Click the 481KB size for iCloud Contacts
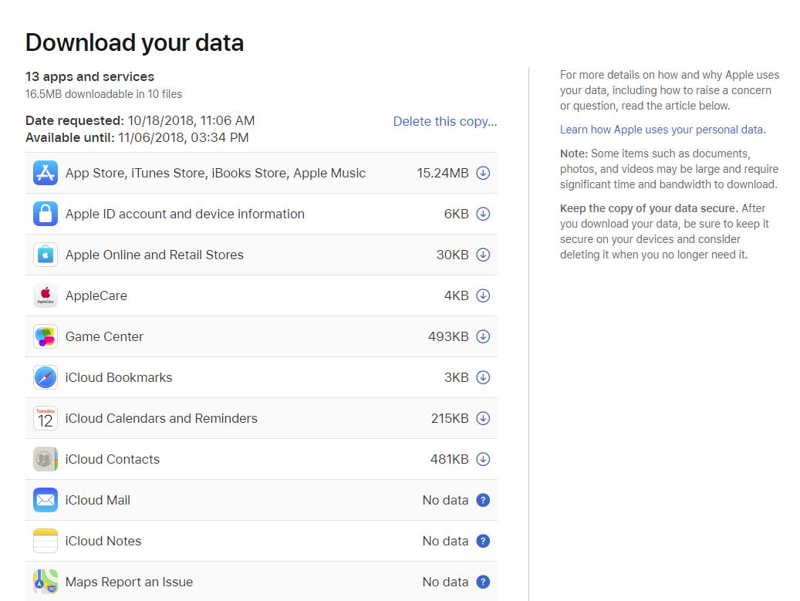The image size is (800, 601). point(449,459)
